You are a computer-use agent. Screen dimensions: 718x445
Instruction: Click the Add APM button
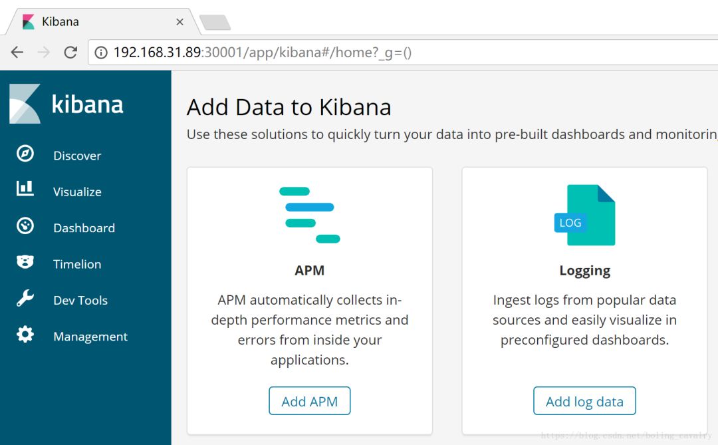(x=309, y=401)
